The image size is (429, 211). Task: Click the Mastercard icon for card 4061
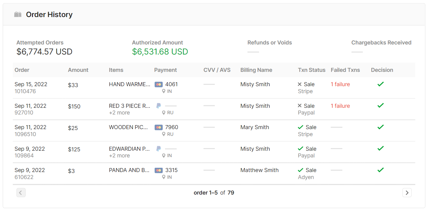[158, 85]
